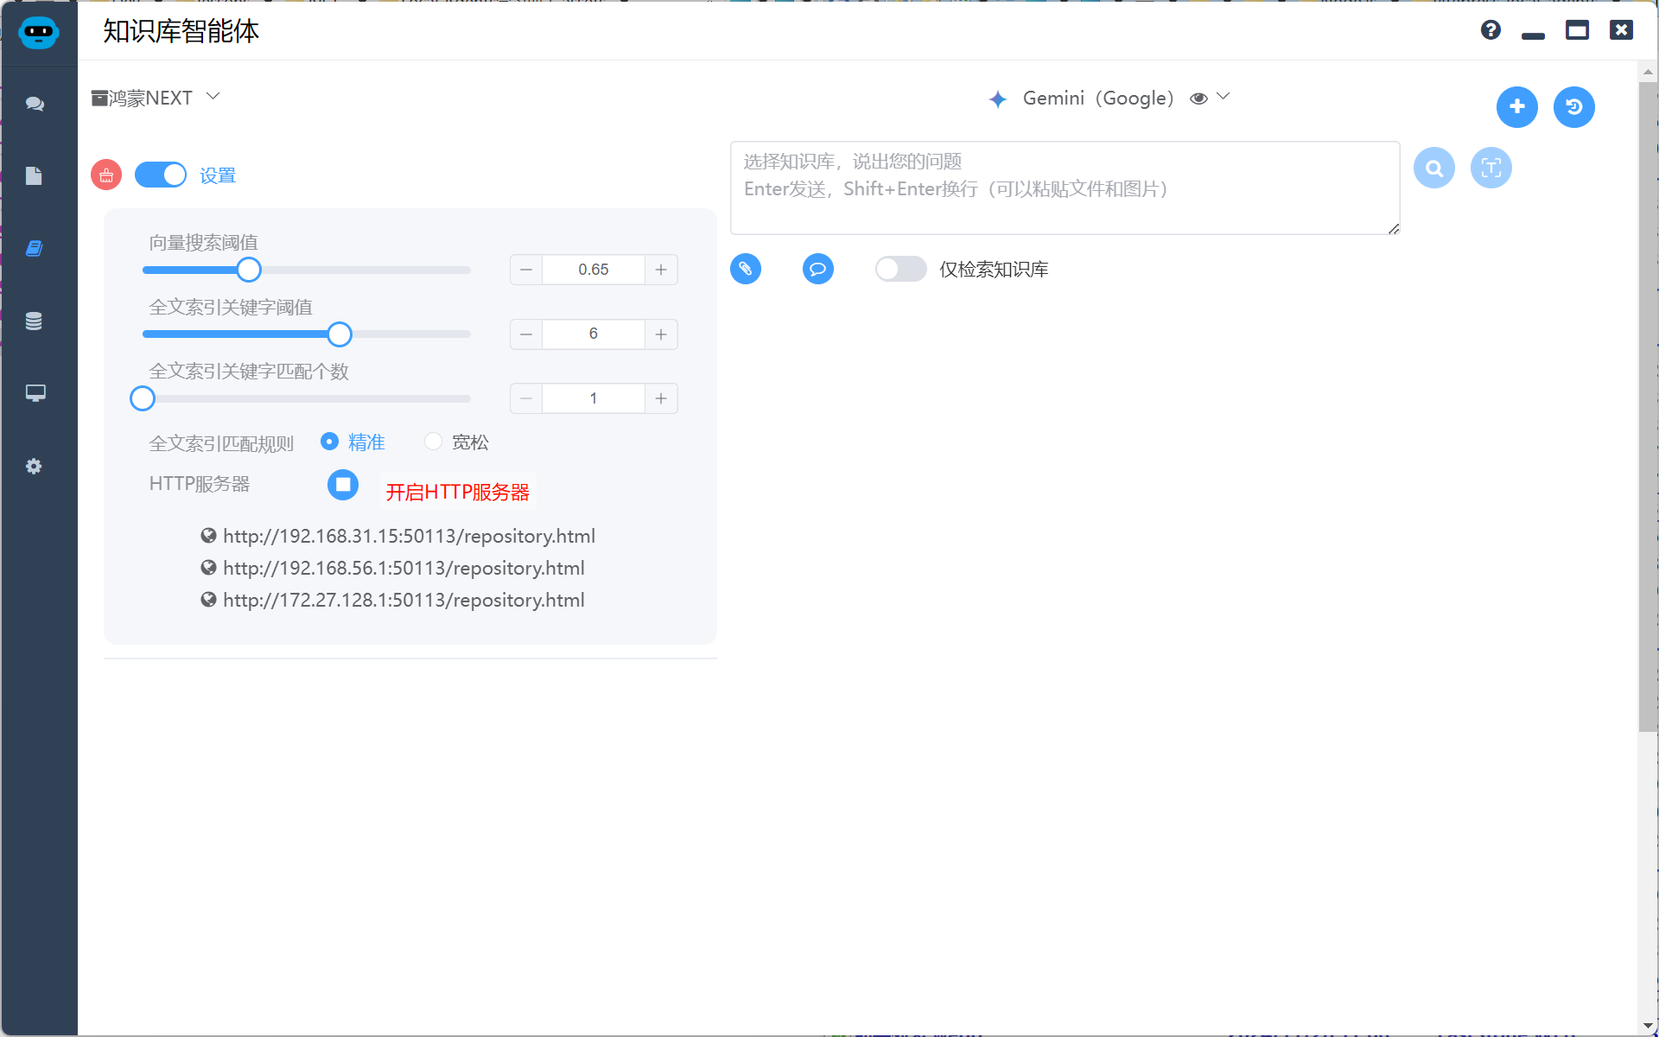Viewport: 1659px width, 1037px height.
Task: Click the 全文索引关键字阈值 slider handle
Action: pos(340,334)
